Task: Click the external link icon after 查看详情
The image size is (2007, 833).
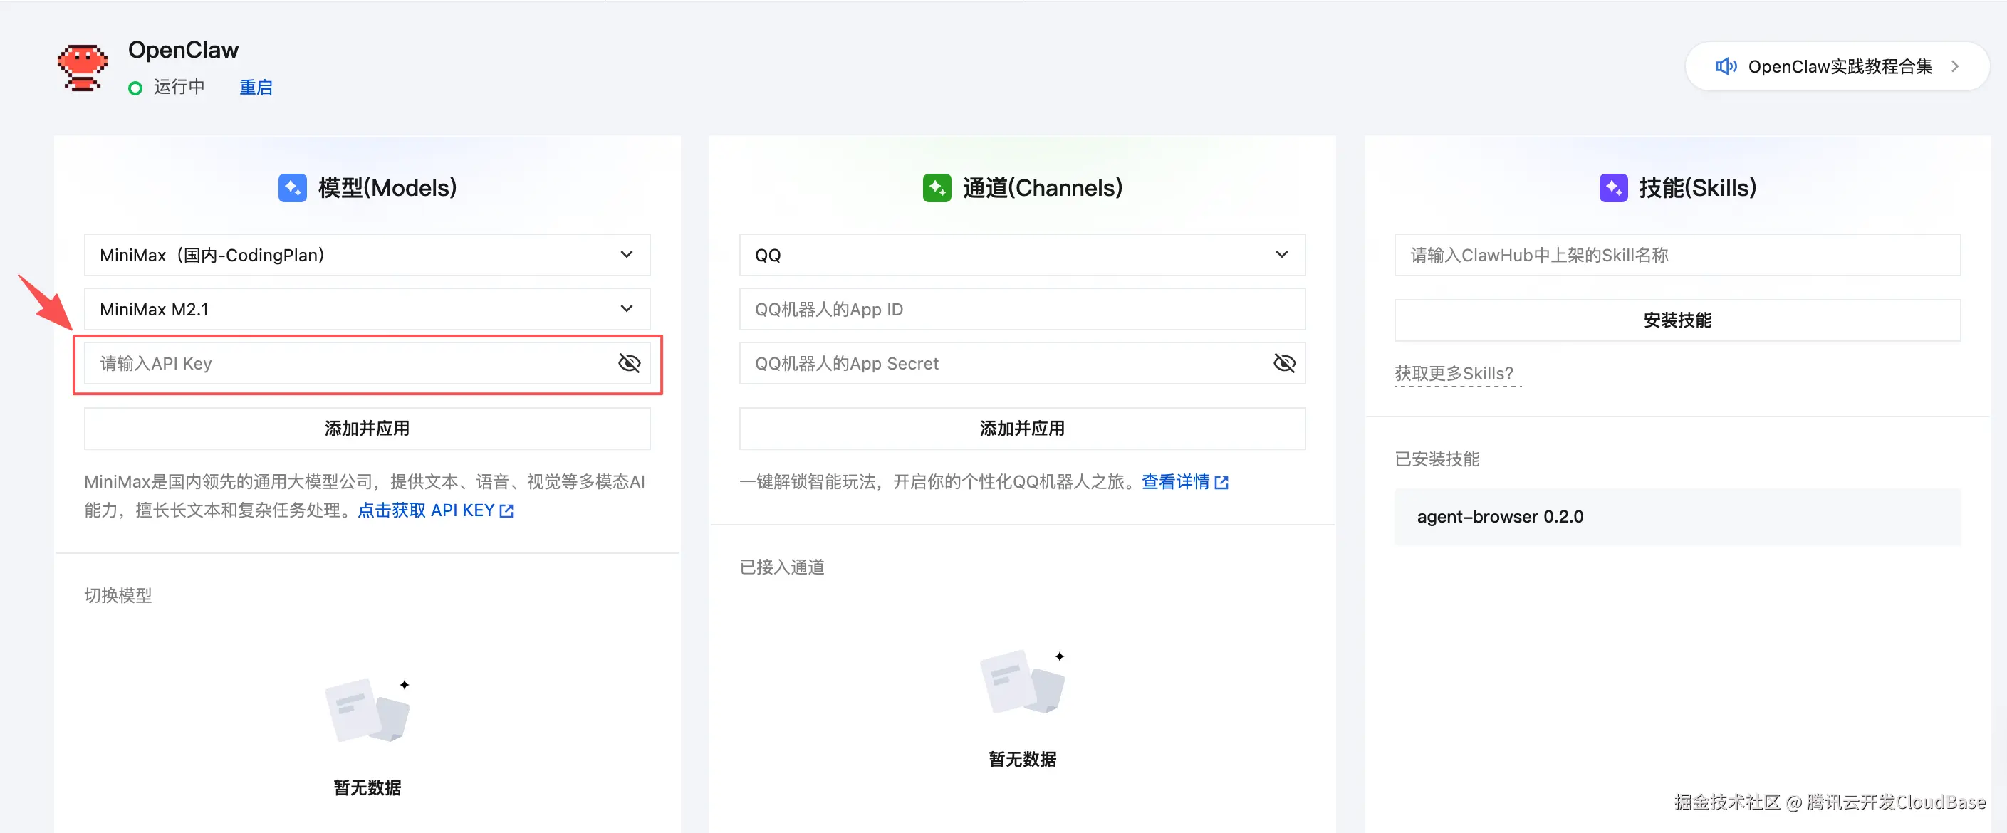Action: [x=1221, y=482]
